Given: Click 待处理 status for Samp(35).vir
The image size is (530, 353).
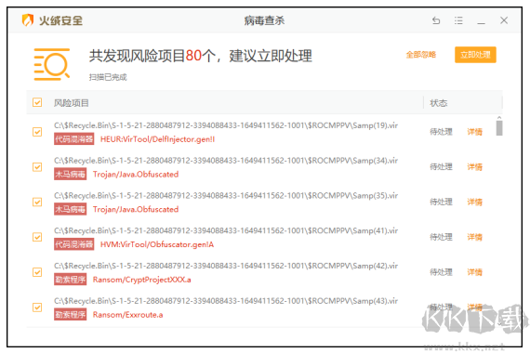Looking at the screenshot, I should point(441,202).
